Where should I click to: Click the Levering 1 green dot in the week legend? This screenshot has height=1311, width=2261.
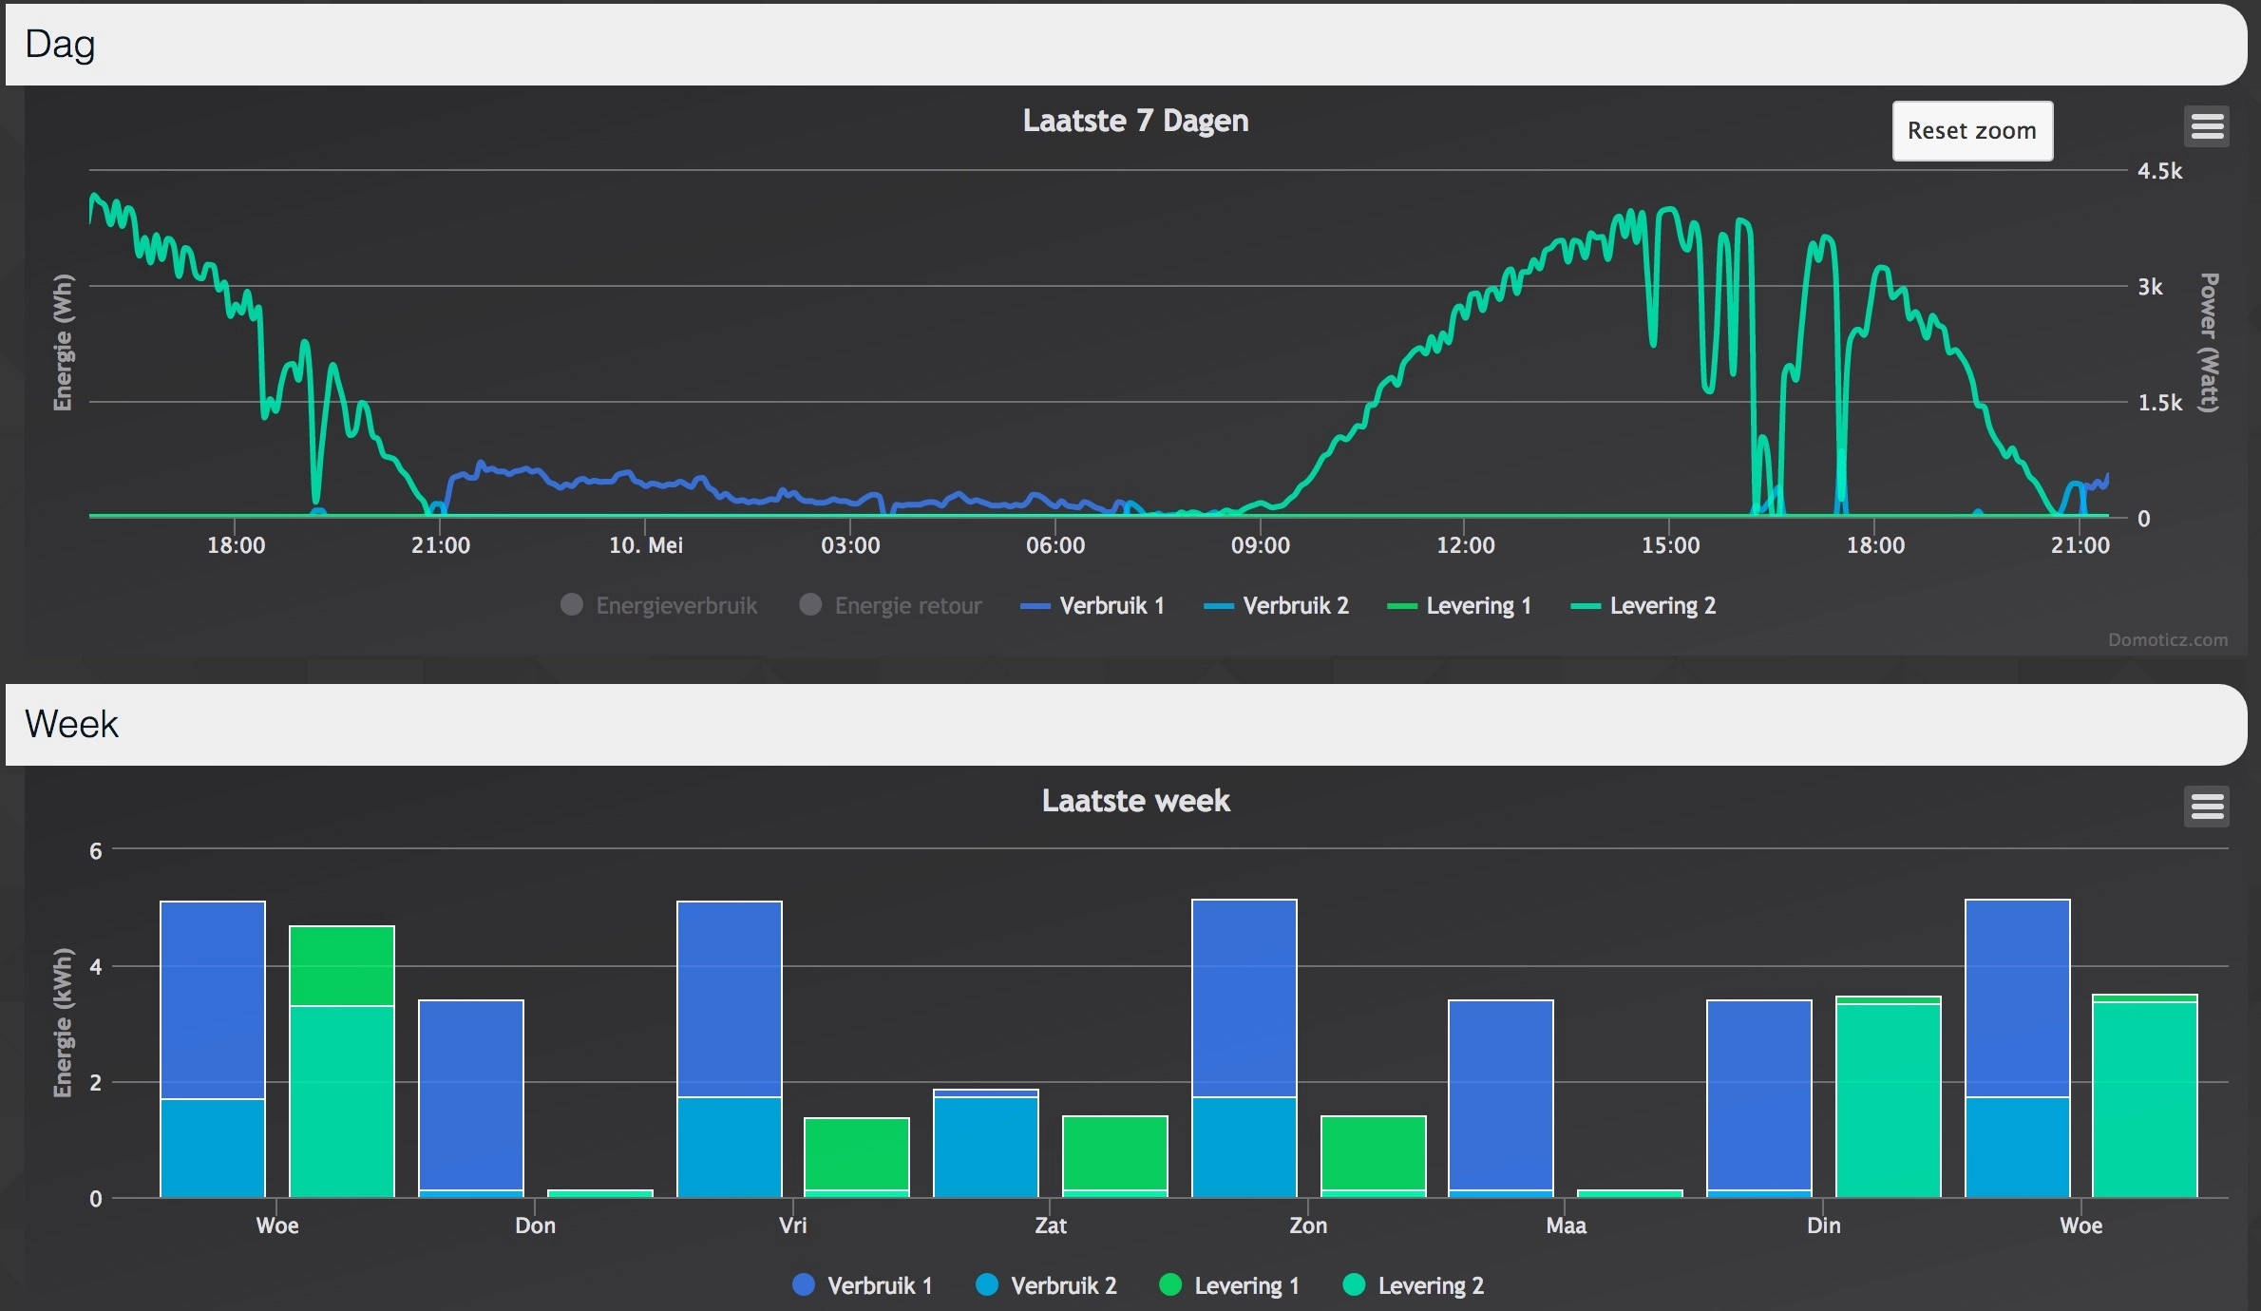tap(1170, 1285)
